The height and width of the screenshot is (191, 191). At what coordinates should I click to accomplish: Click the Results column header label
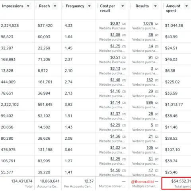point(142,6)
